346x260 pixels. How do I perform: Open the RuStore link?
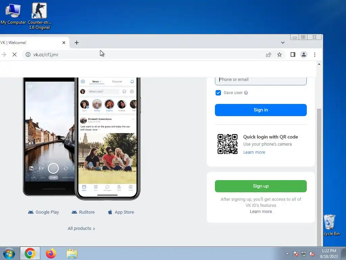(83, 212)
